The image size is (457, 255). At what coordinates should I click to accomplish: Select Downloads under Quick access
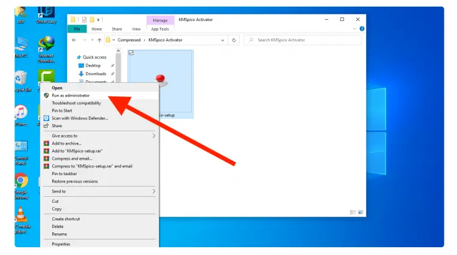[95, 74]
